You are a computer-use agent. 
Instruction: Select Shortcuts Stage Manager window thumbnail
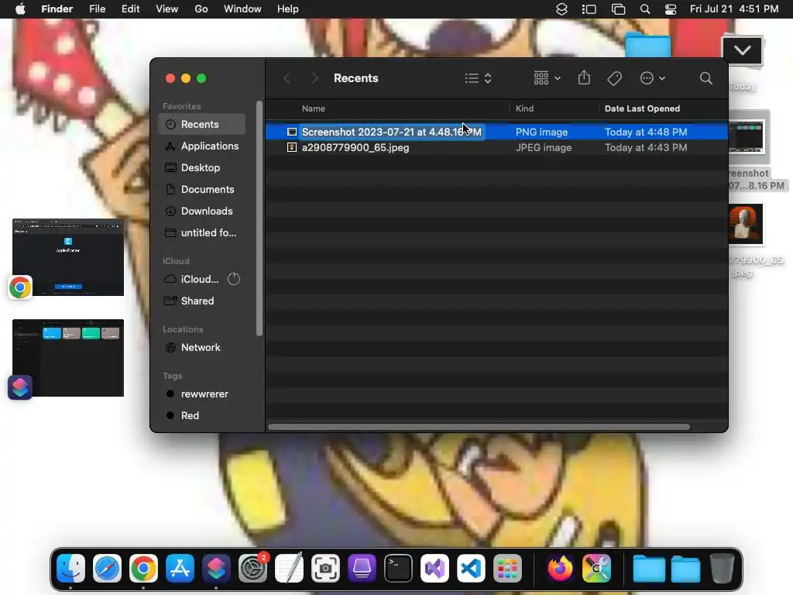68,358
